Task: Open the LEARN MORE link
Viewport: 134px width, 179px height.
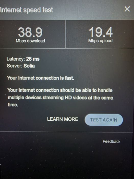Action: [63, 119]
